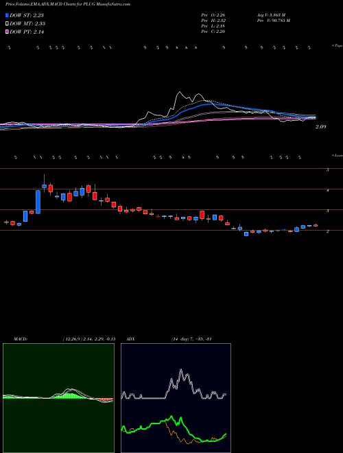Click the 'ADX' panel heading
This screenshot has height=453, width=343.
click(130, 339)
